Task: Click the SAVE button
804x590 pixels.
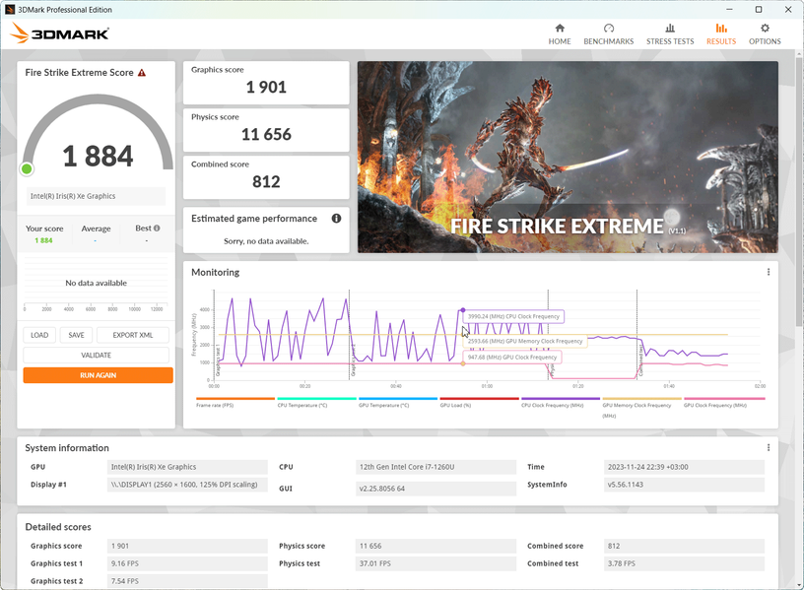Action: point(77,335)
